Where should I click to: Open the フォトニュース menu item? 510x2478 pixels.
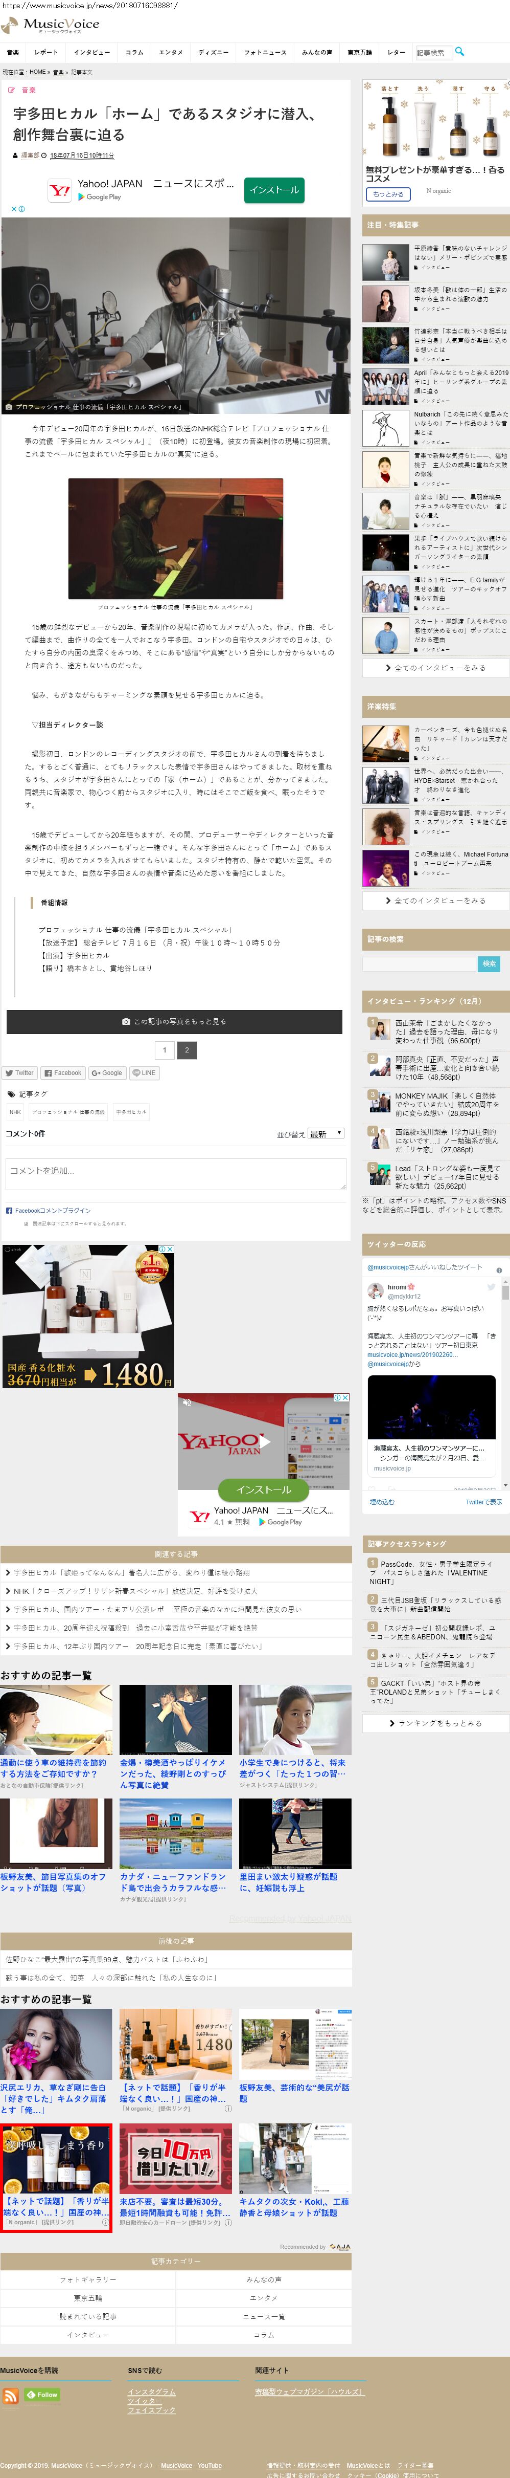(x=265, y=52)
